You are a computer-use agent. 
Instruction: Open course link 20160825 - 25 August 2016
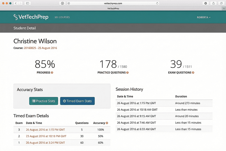click(40, 48)
